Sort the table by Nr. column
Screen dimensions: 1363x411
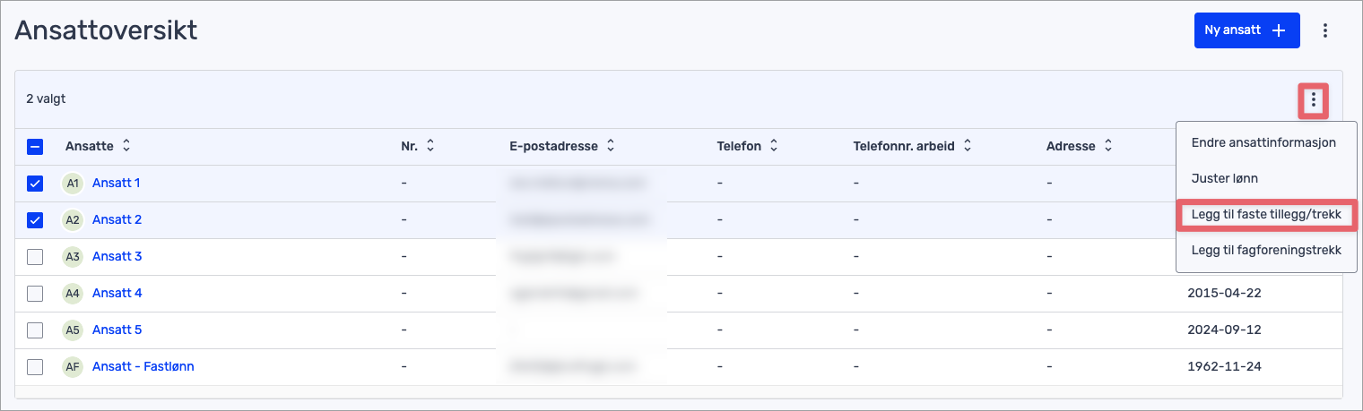click(430, 146)
